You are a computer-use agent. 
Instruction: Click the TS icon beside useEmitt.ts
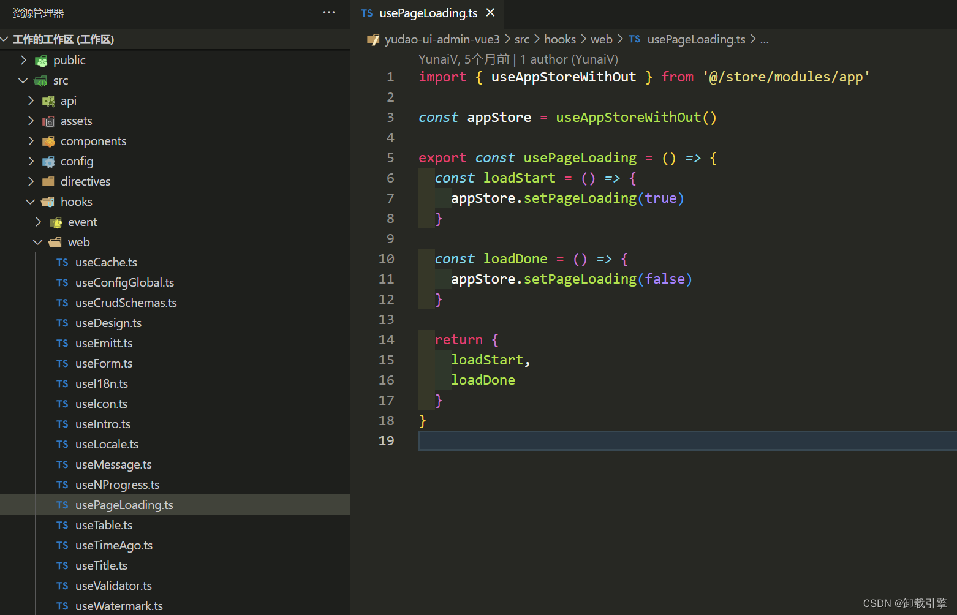(62, 344)
